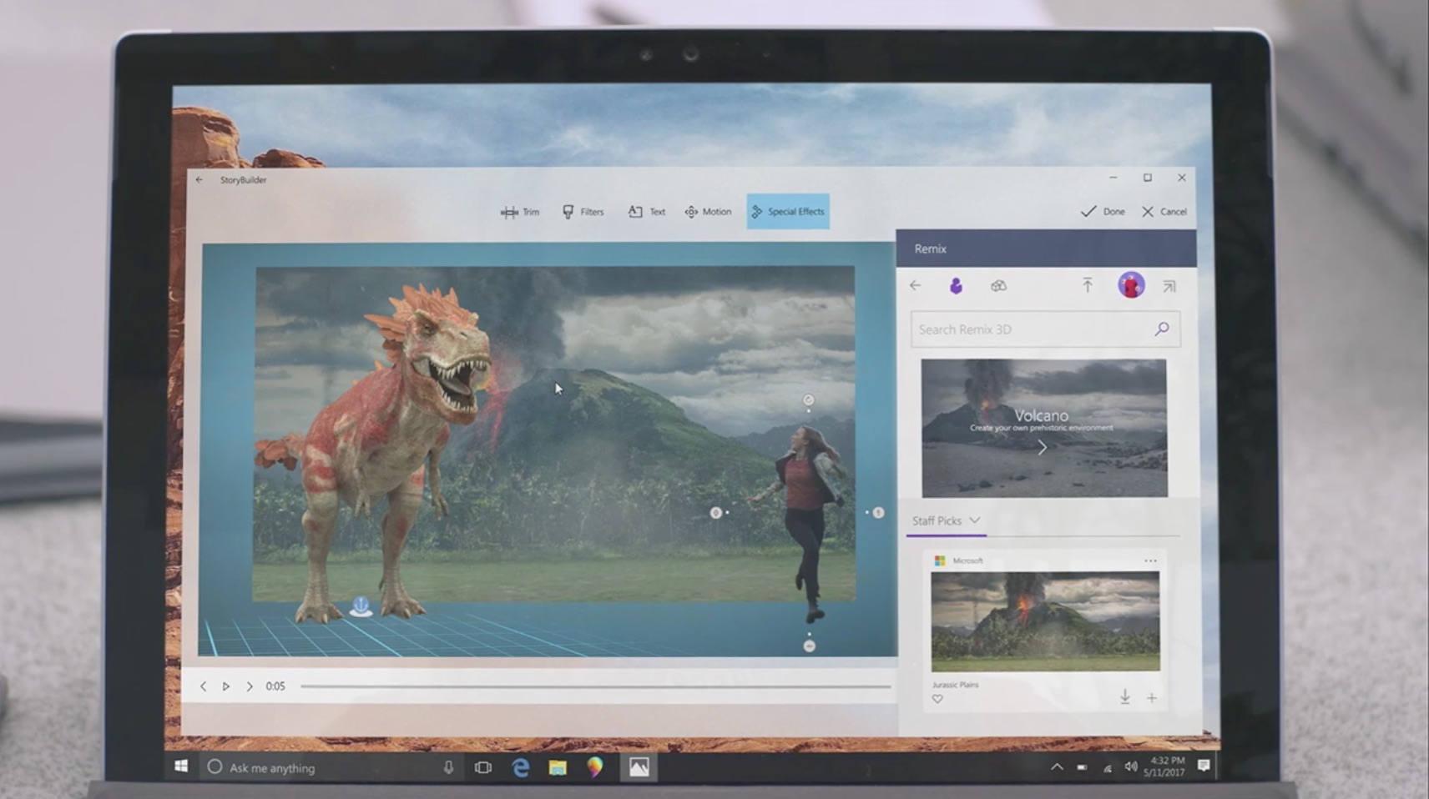
Task: Select the Trim tool
Action: (520, 212)
